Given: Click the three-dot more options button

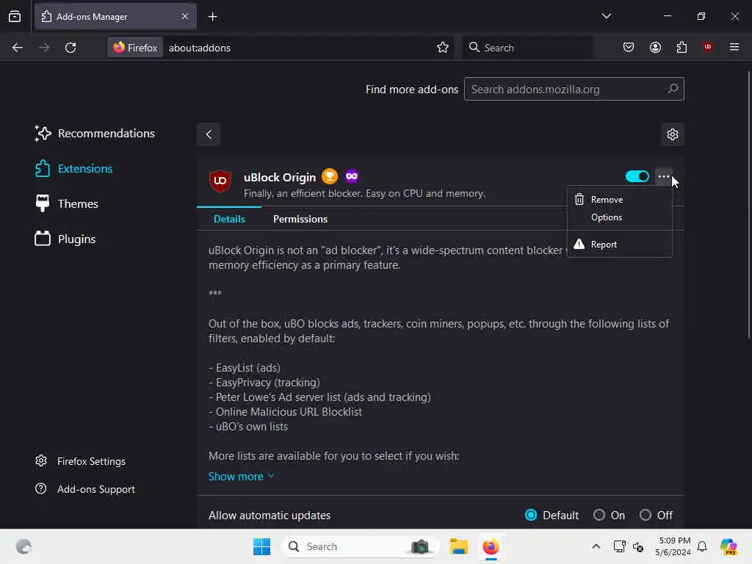Looking at the screenshot, I should point(664,176).
